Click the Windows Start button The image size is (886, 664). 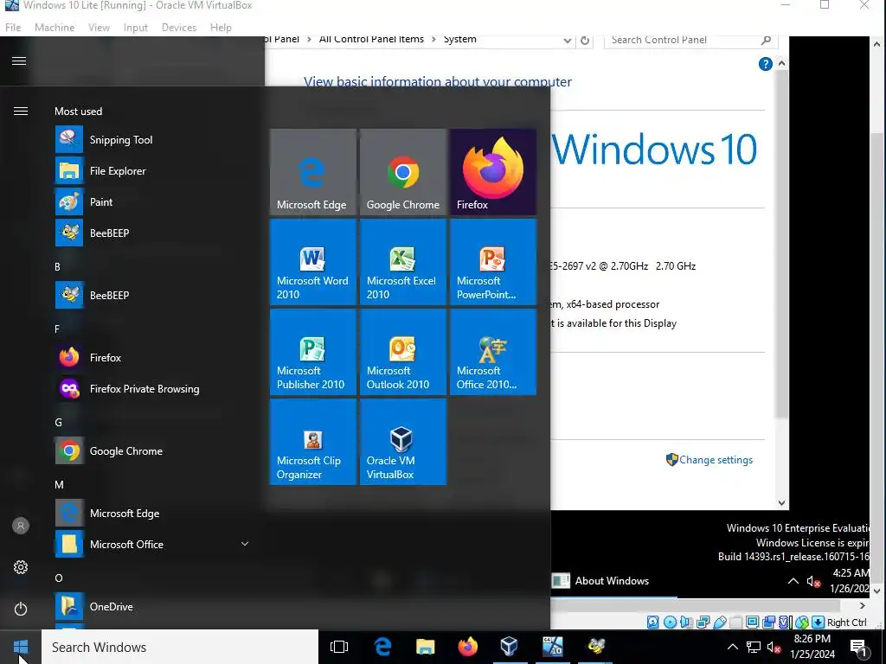click(x=21, y=647)
